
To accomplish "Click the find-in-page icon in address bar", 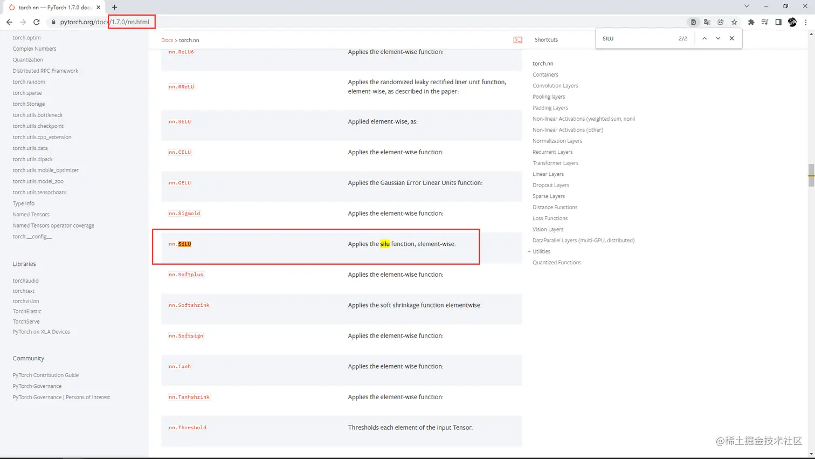I will (x=693, y=22).
